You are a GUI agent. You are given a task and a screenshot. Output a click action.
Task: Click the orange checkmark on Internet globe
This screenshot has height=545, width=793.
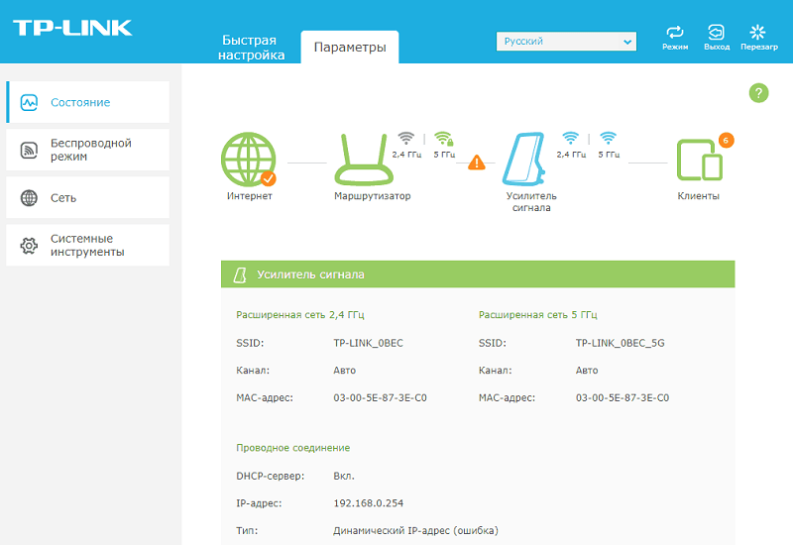268,178
